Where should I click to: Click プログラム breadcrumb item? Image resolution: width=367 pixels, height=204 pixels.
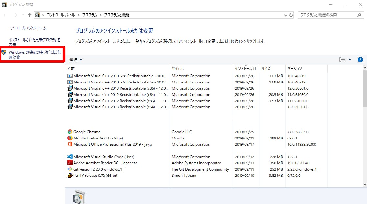(x=90, y=15)
